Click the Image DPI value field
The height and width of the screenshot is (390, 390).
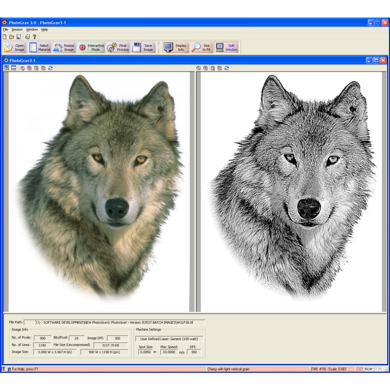click(117, 338)
